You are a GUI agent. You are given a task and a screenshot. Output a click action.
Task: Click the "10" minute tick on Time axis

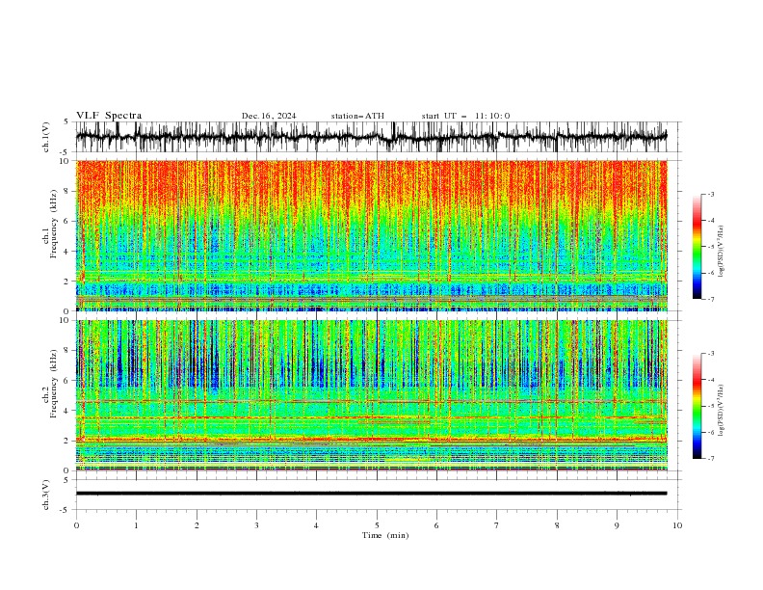[x=677, y=525]
